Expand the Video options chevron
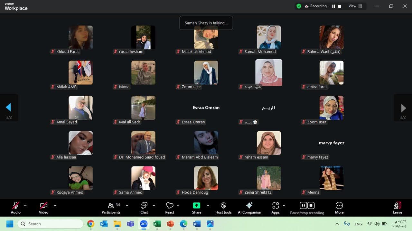Viewport: 412px width, 231px height. 55,205
